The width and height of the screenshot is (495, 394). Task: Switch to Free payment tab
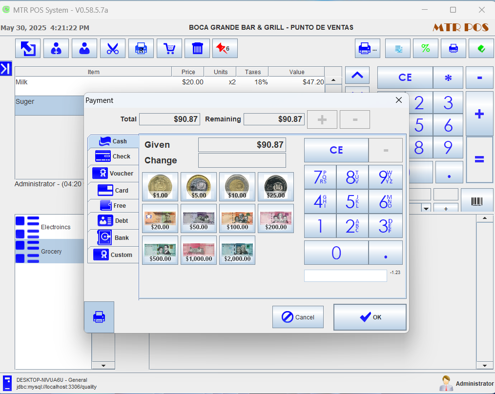pos(113,206)
